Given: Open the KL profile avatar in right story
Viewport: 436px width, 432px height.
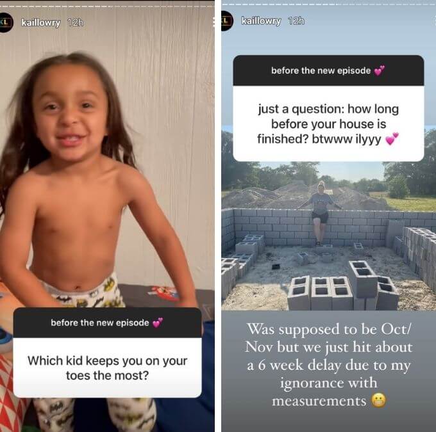Looking at the screenshot, I should tap(227, 21).
